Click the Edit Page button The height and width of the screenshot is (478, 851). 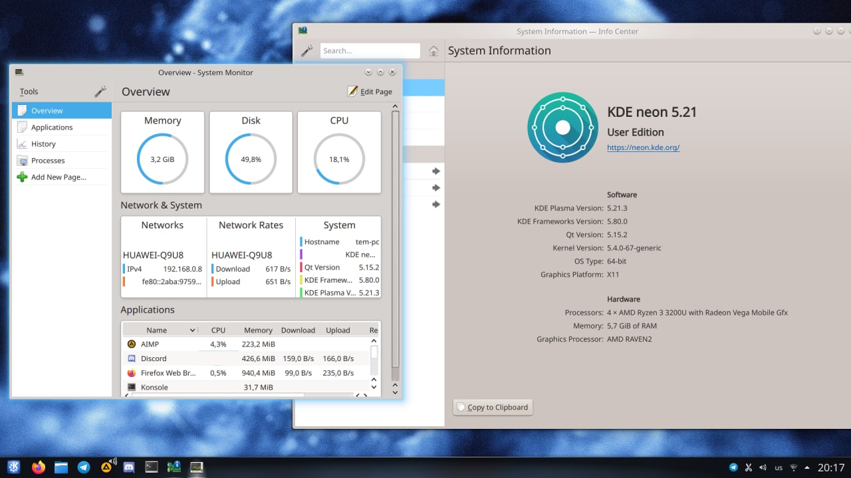pyautogui.click(x=370, y=92)
